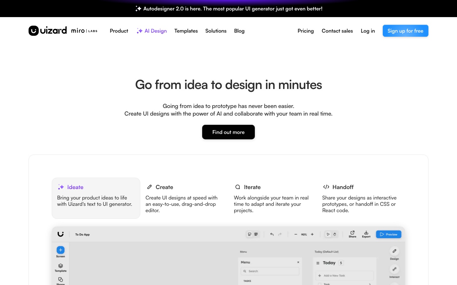Click the sparkle icon in the announcement banner
The height and width of the screenshot is (285, 457).
tap(138, 9)
